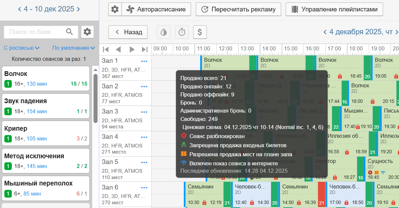Jump to first with skip-back arrow
The height and width of the screenshot is (208, 399).
pyautogui.click(x=106, y=49)
